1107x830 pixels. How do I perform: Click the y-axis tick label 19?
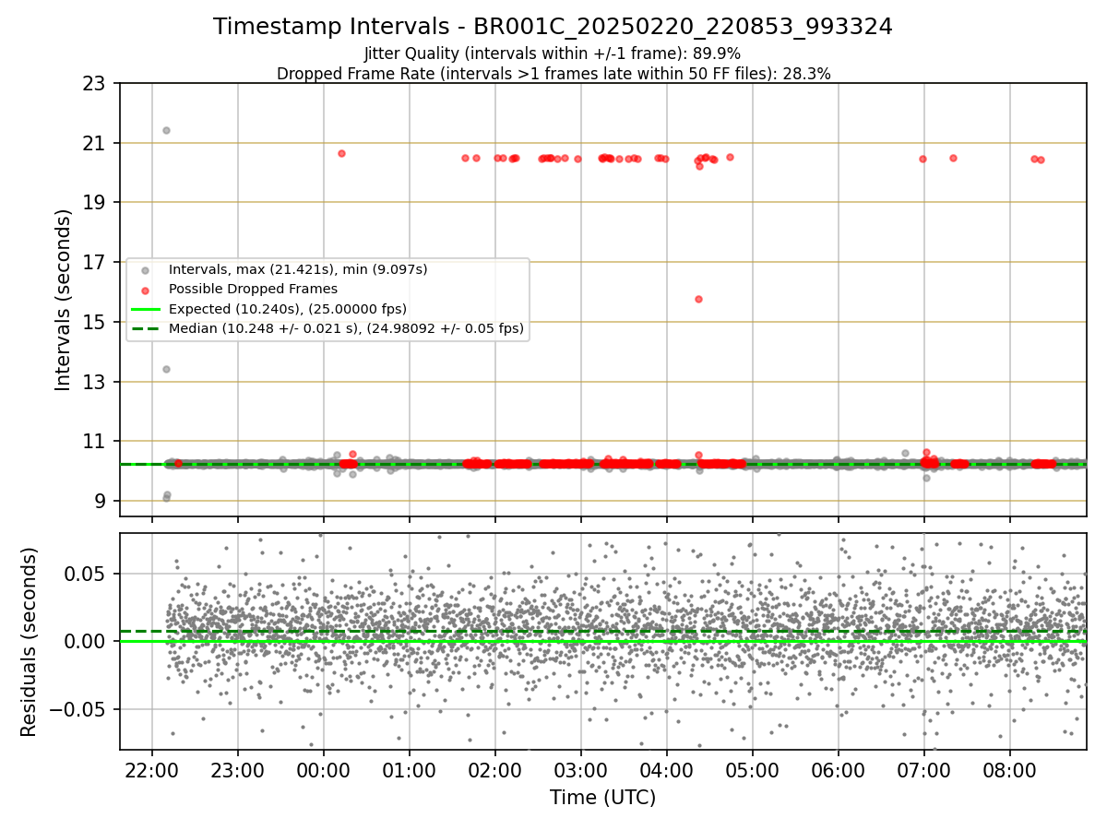point(95,203)
